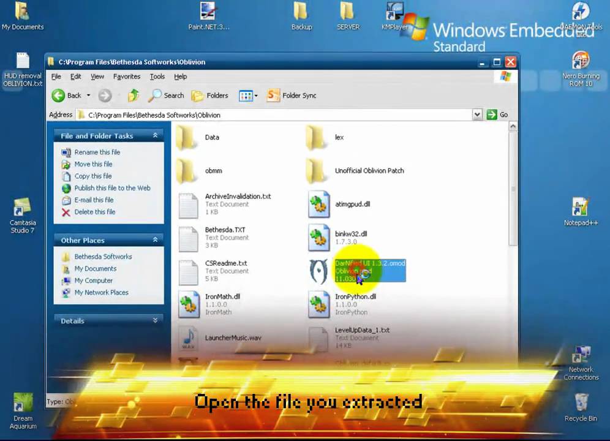Select DarNified UI 1.3.2.omod file
Screen dimensions: 610x441
(357, 271)
